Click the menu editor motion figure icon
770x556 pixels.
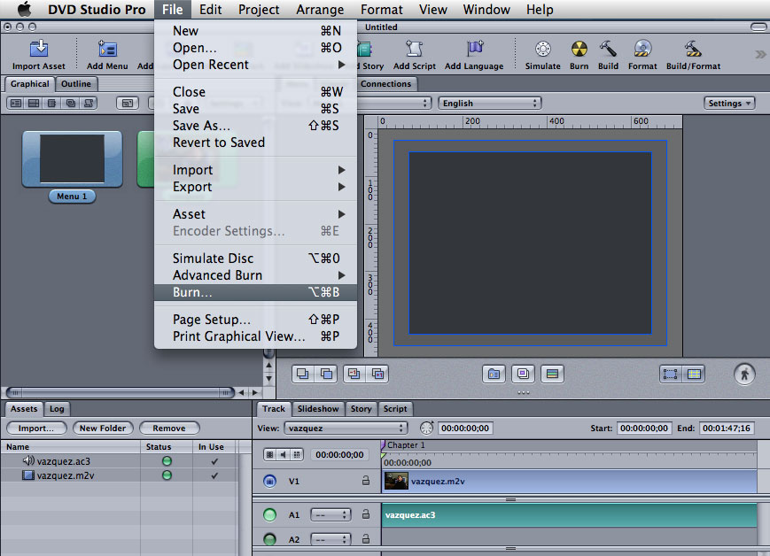(744, 375)
